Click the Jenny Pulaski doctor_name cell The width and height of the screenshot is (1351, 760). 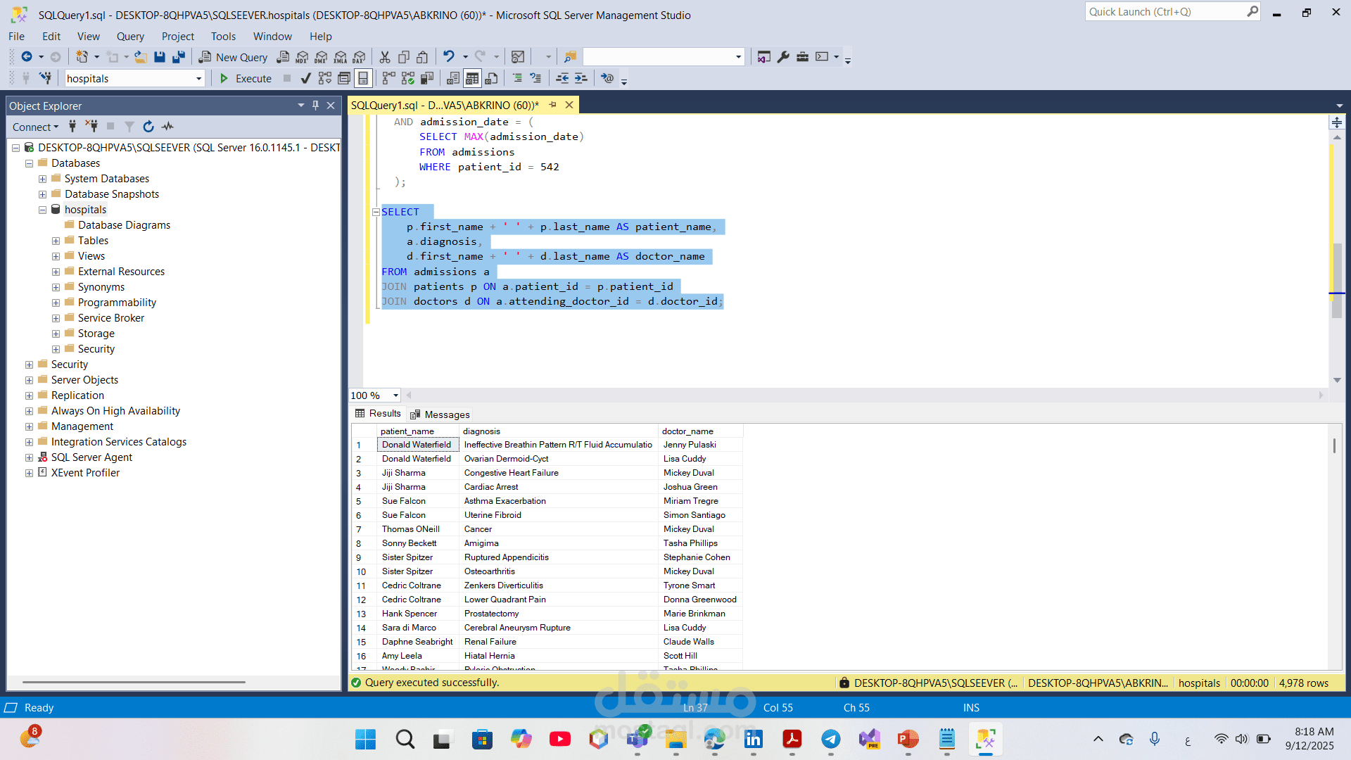tap(700, 445)
